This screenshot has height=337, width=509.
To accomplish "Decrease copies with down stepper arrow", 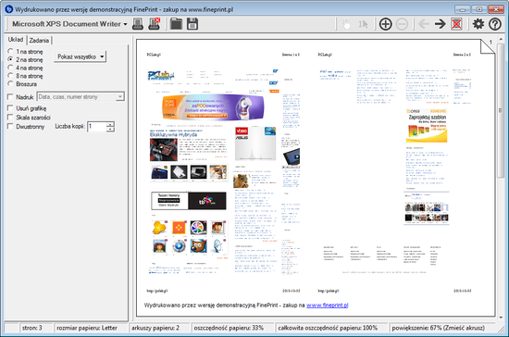I will point(111,129).
